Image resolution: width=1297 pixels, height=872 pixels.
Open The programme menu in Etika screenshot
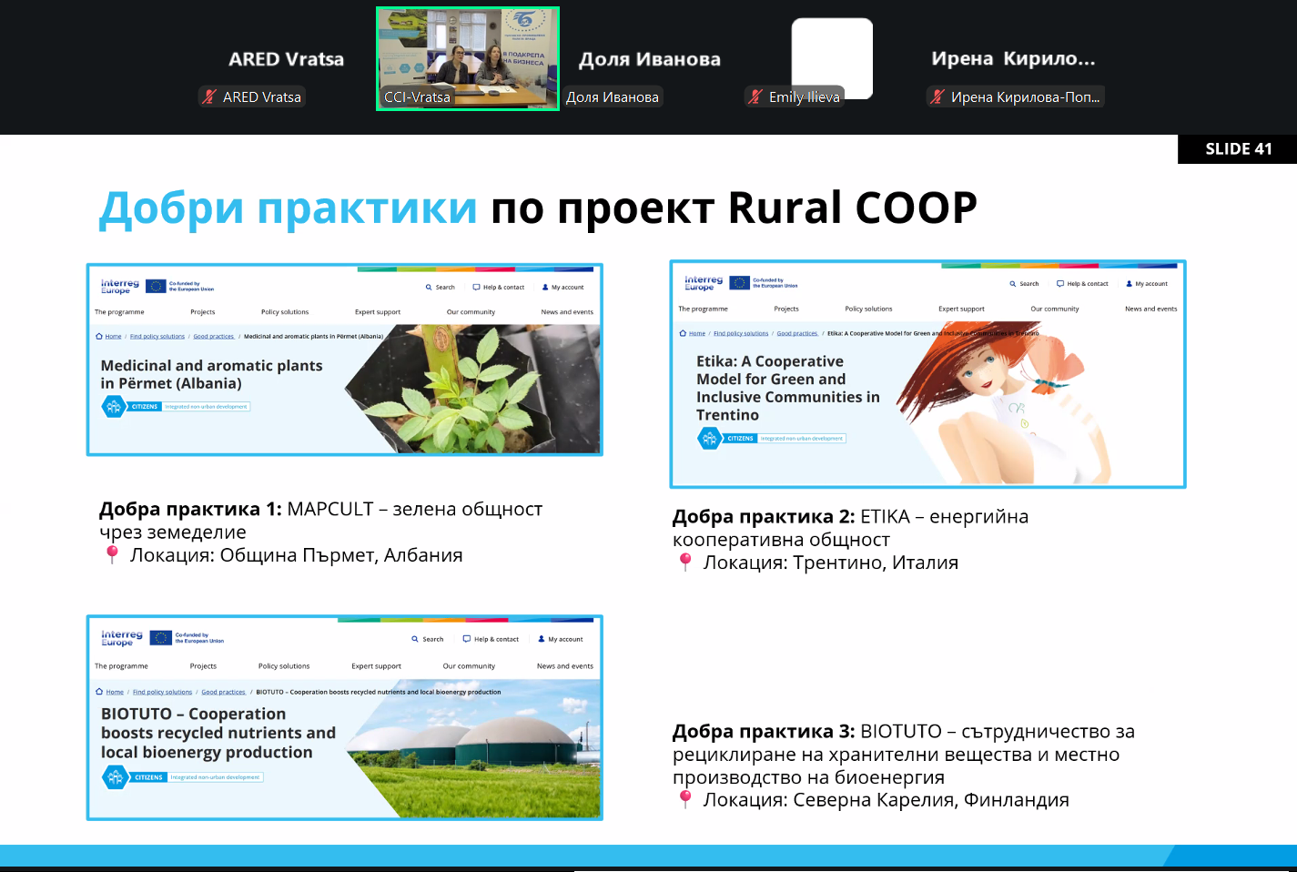point(703,309)
